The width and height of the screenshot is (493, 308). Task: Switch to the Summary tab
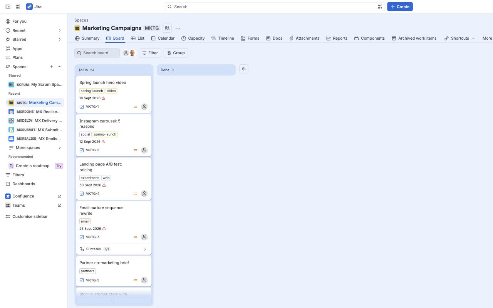click(87, 38)
